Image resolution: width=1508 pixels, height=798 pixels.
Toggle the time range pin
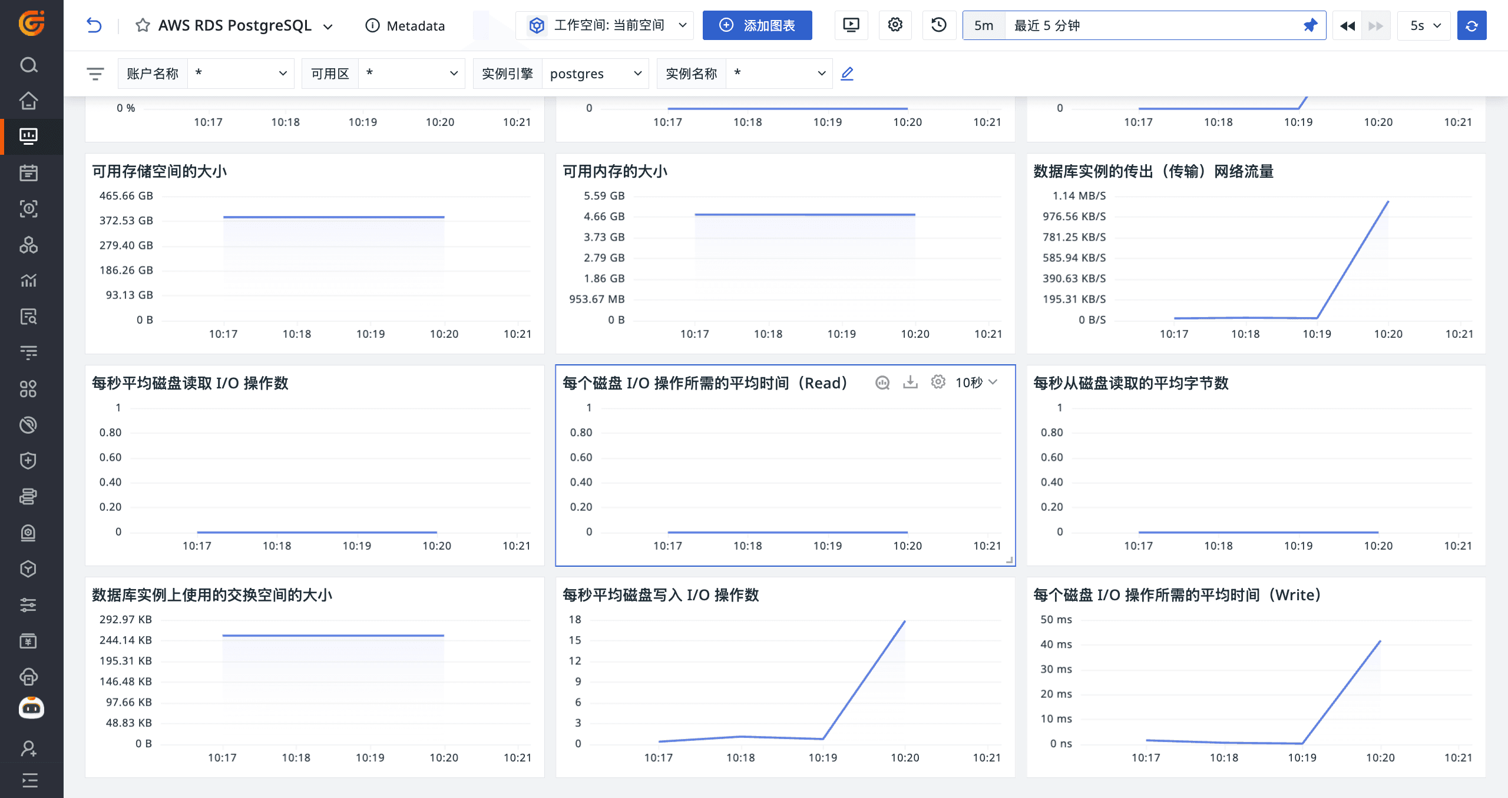tap(1310, 25)
